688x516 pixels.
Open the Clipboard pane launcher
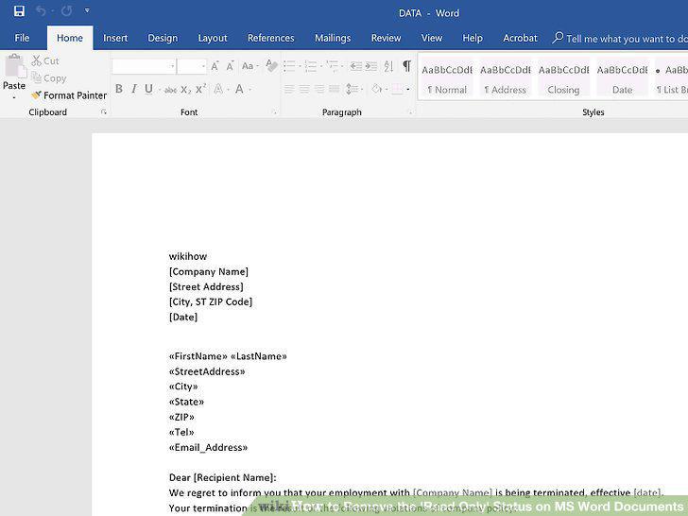[104, 112]
